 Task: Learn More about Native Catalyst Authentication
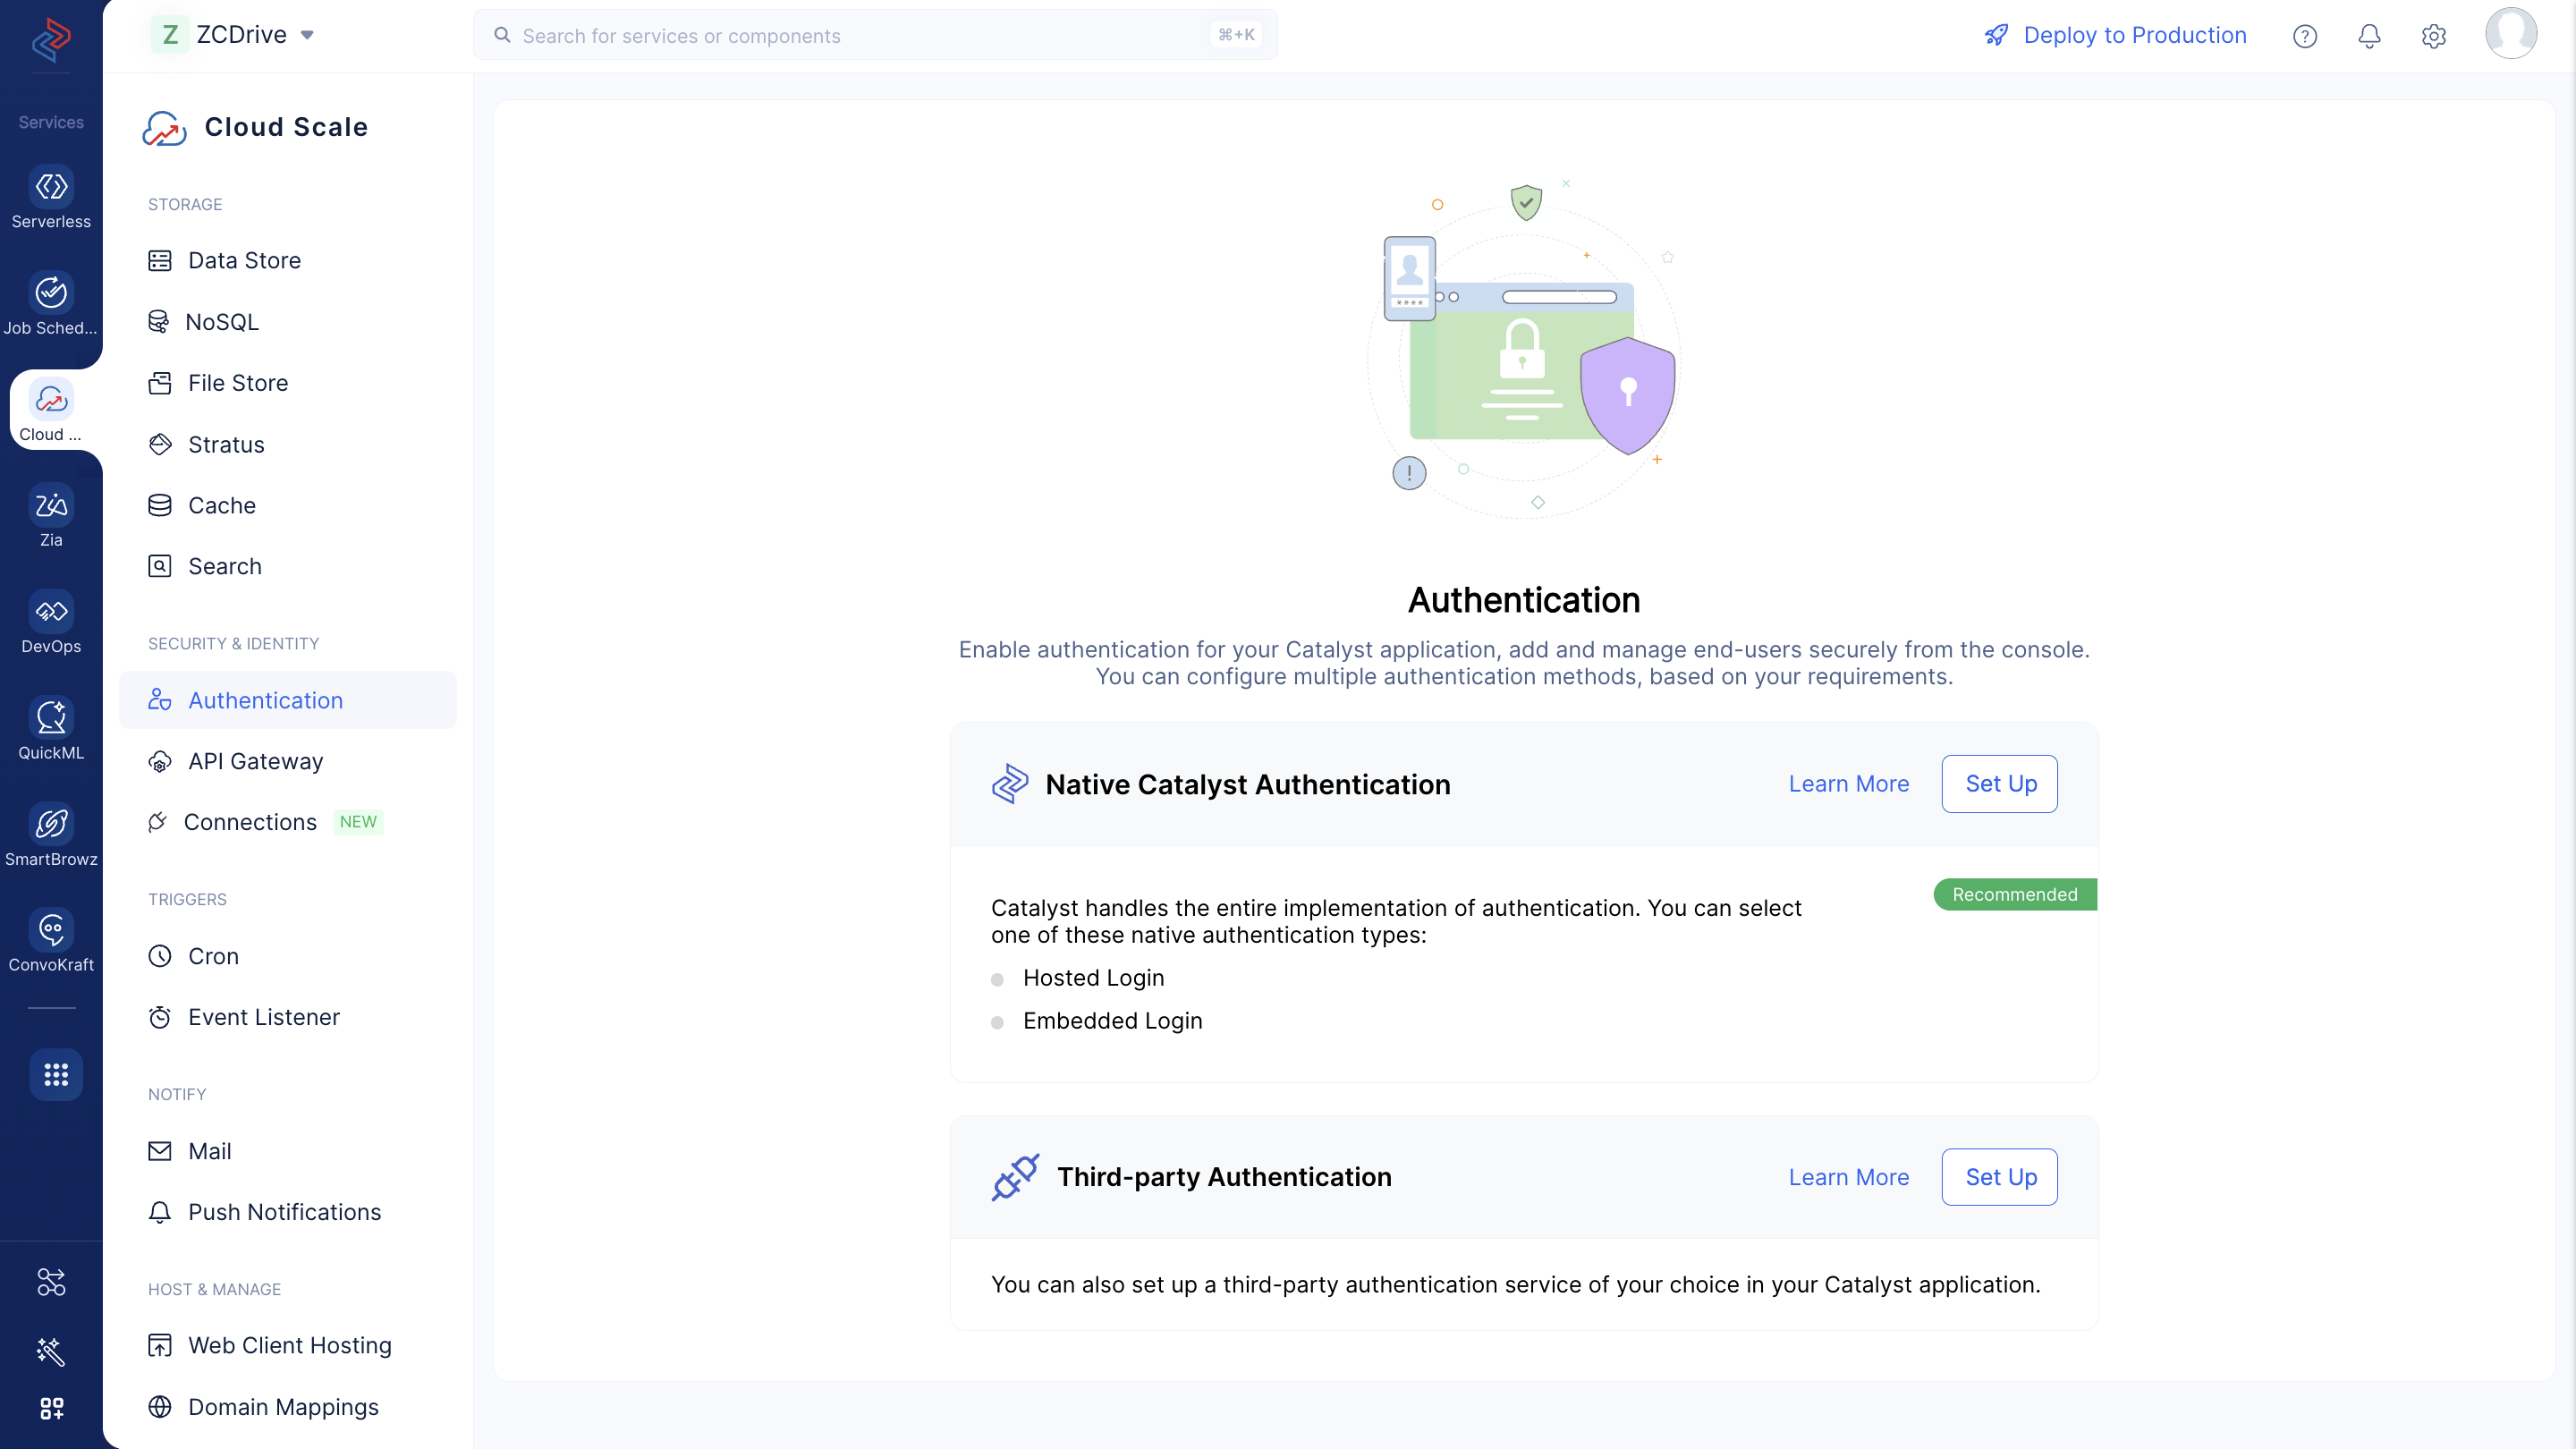coord(1848,784)
